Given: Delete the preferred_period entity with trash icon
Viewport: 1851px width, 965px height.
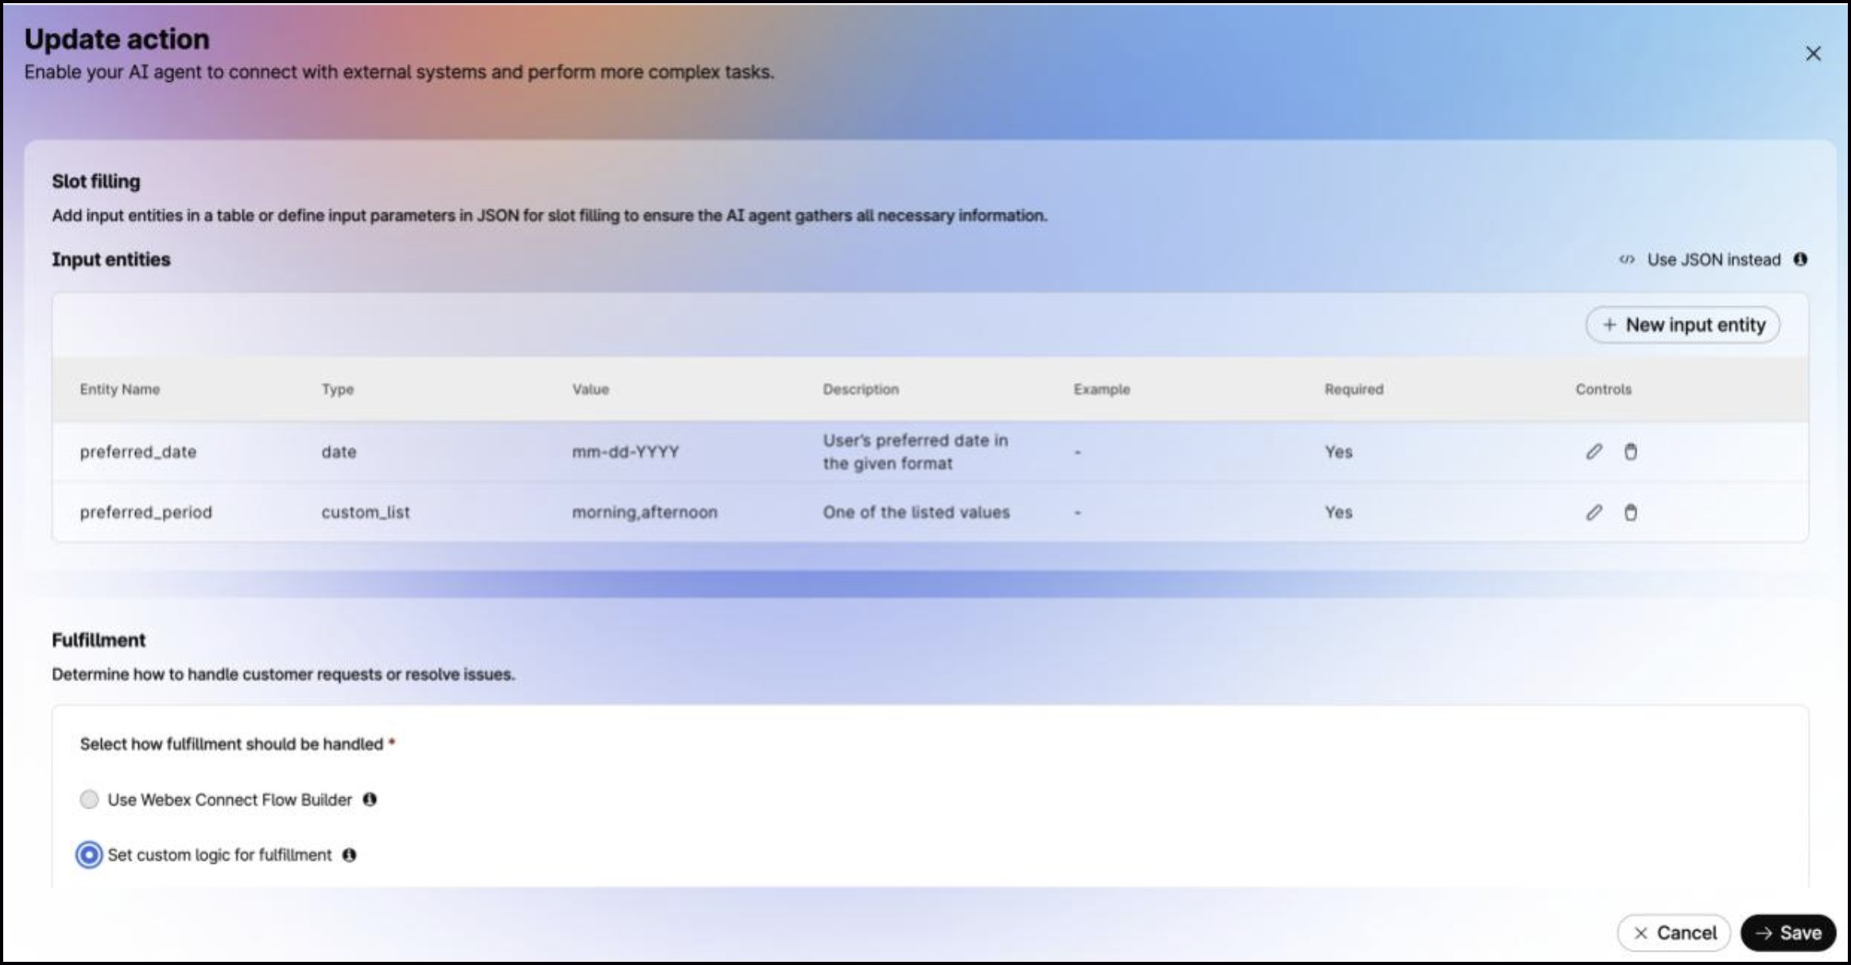Looking at the screenshot, I should [x=1630, y=513].
